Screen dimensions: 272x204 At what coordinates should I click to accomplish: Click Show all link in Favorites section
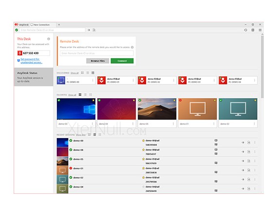coord(72,95)
